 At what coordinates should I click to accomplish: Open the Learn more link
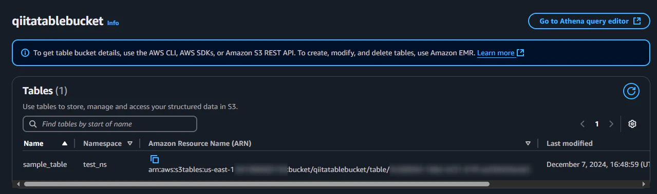coord(496,53)
